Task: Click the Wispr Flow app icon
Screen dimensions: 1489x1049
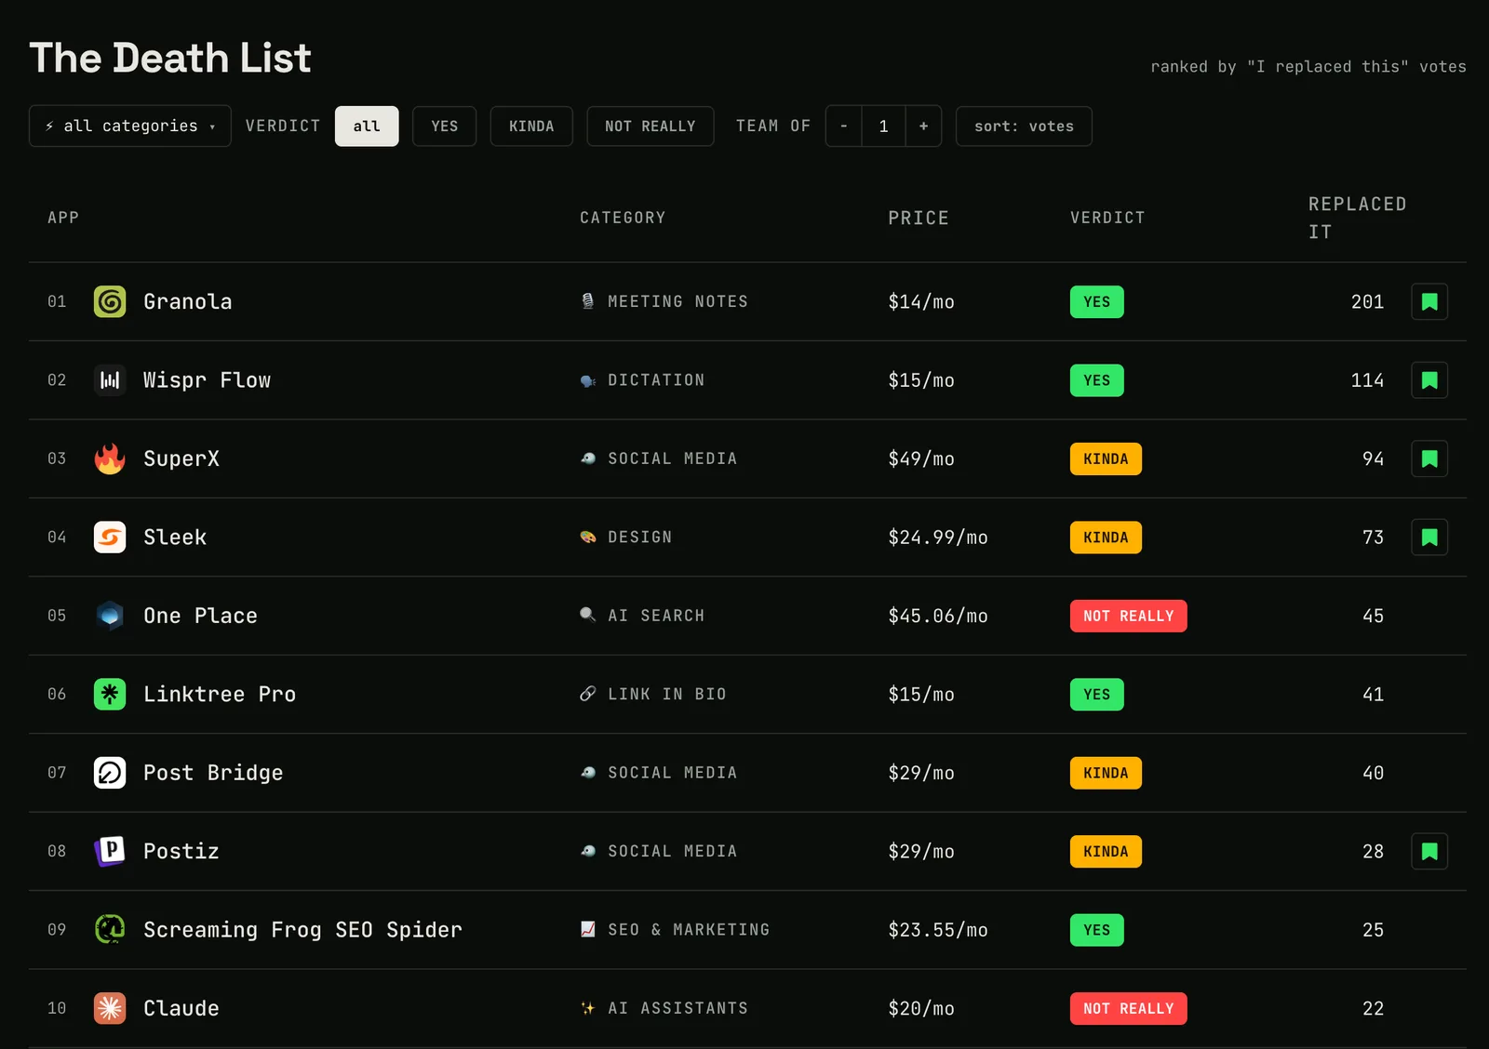Action: pyautogui.click(x=110, y=379)
